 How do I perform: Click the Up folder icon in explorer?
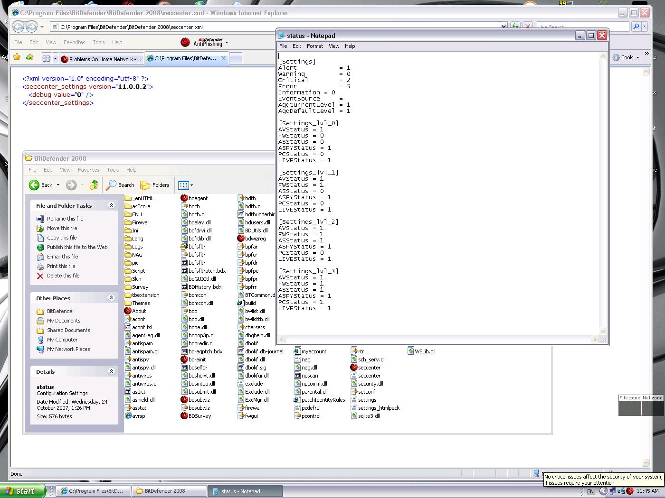point(94,185)
